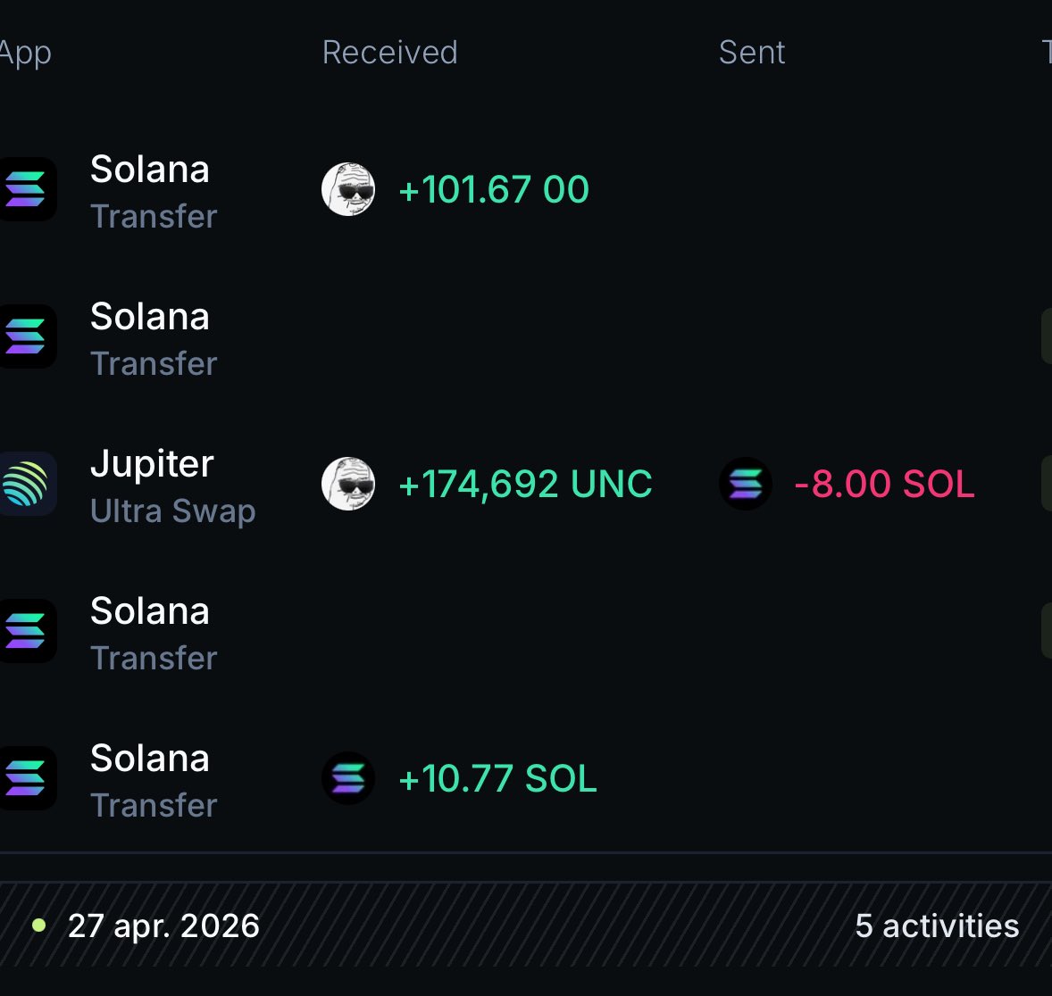Click the 5 activities count label
Viewport: 1052px width, 996px height.
937,925
